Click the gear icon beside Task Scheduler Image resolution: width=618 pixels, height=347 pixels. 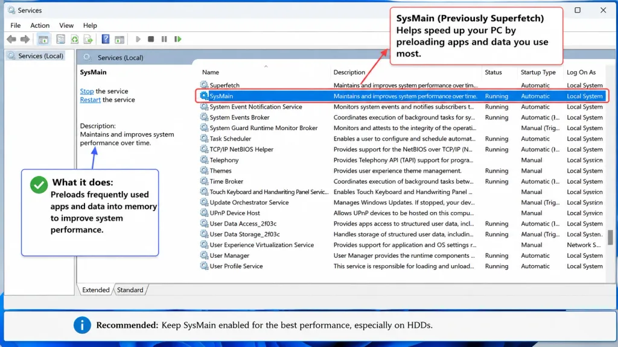click(204, 138)
